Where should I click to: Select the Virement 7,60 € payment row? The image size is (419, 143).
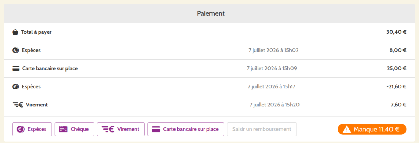209,105
